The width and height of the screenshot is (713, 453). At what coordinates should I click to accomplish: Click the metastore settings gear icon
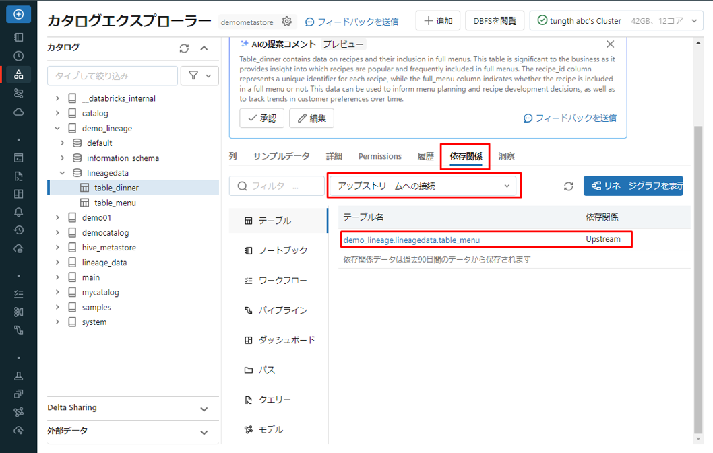coord(287,22)
